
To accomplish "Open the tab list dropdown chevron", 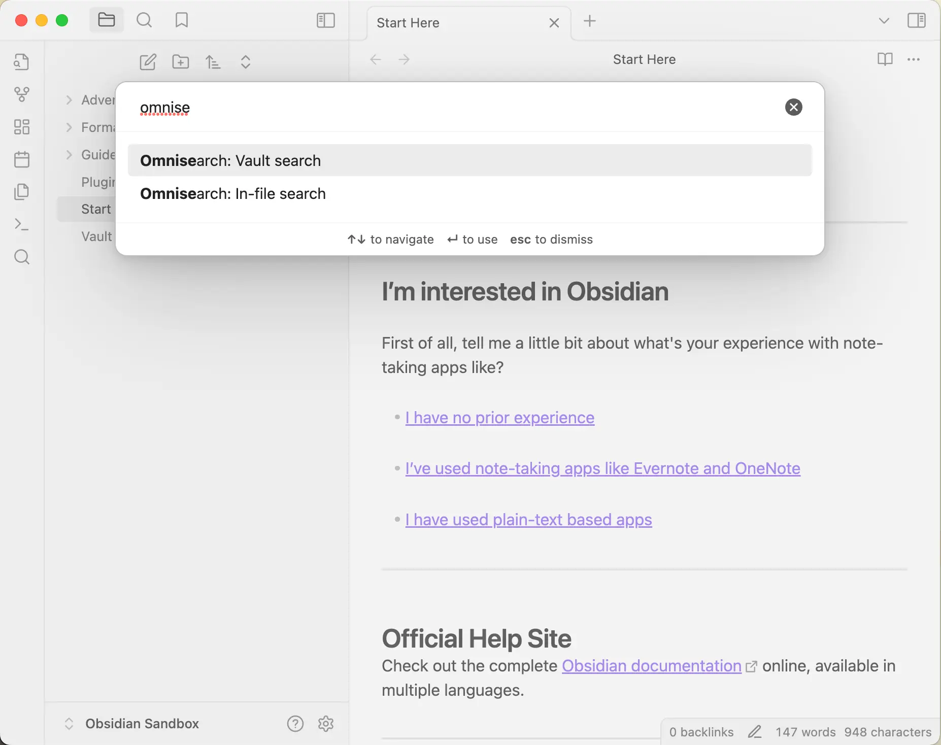I will click(884, 21).
